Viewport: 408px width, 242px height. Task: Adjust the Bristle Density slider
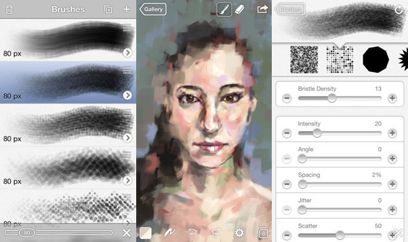(340, 98)
